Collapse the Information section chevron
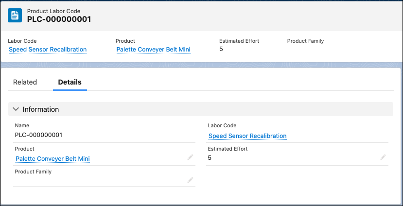 [16, 109]
